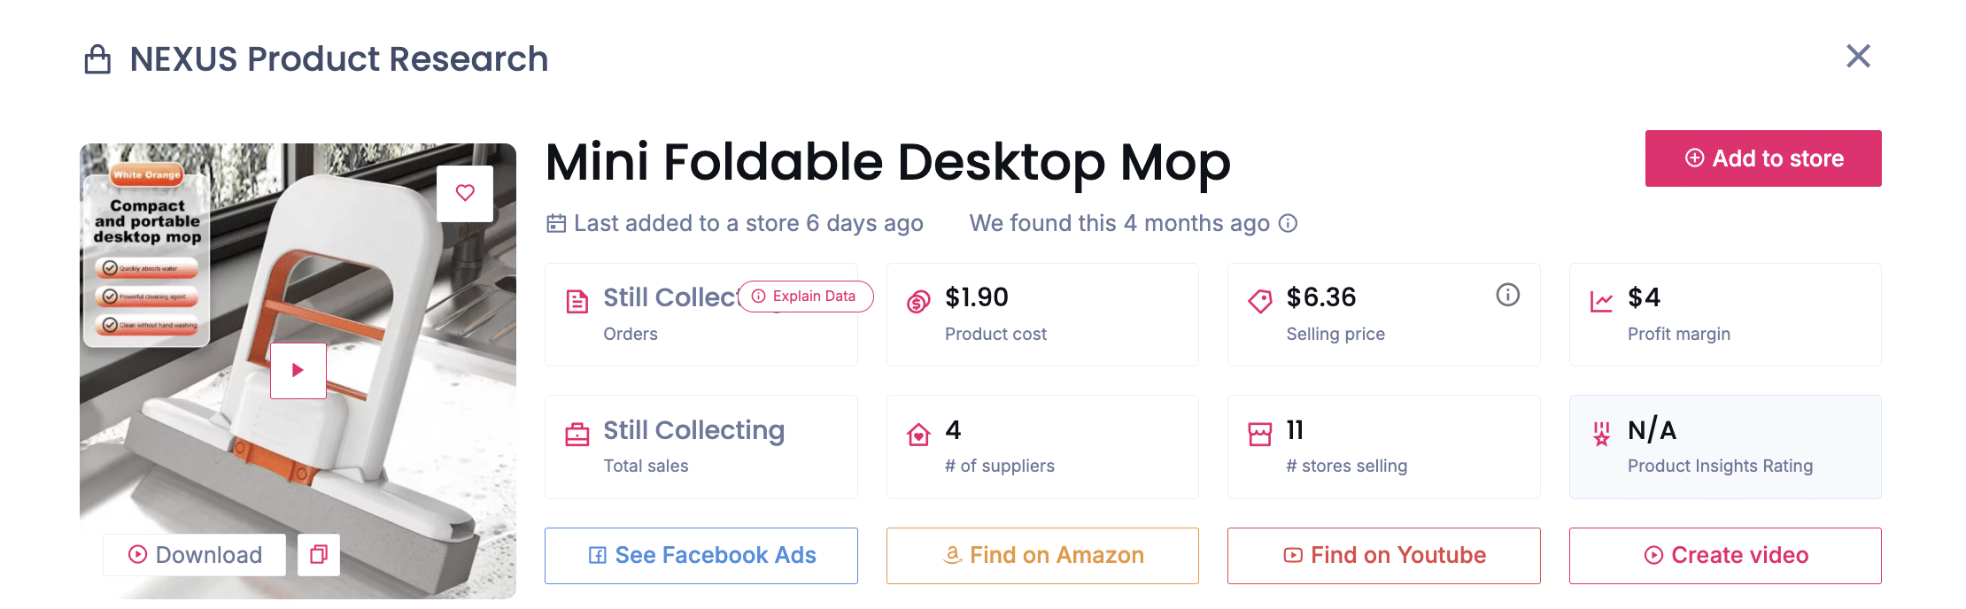Click the Product Insights Rating card
Image resolution: width=1966 pixels, height=609 pixels.
[x=1724, y=447]
